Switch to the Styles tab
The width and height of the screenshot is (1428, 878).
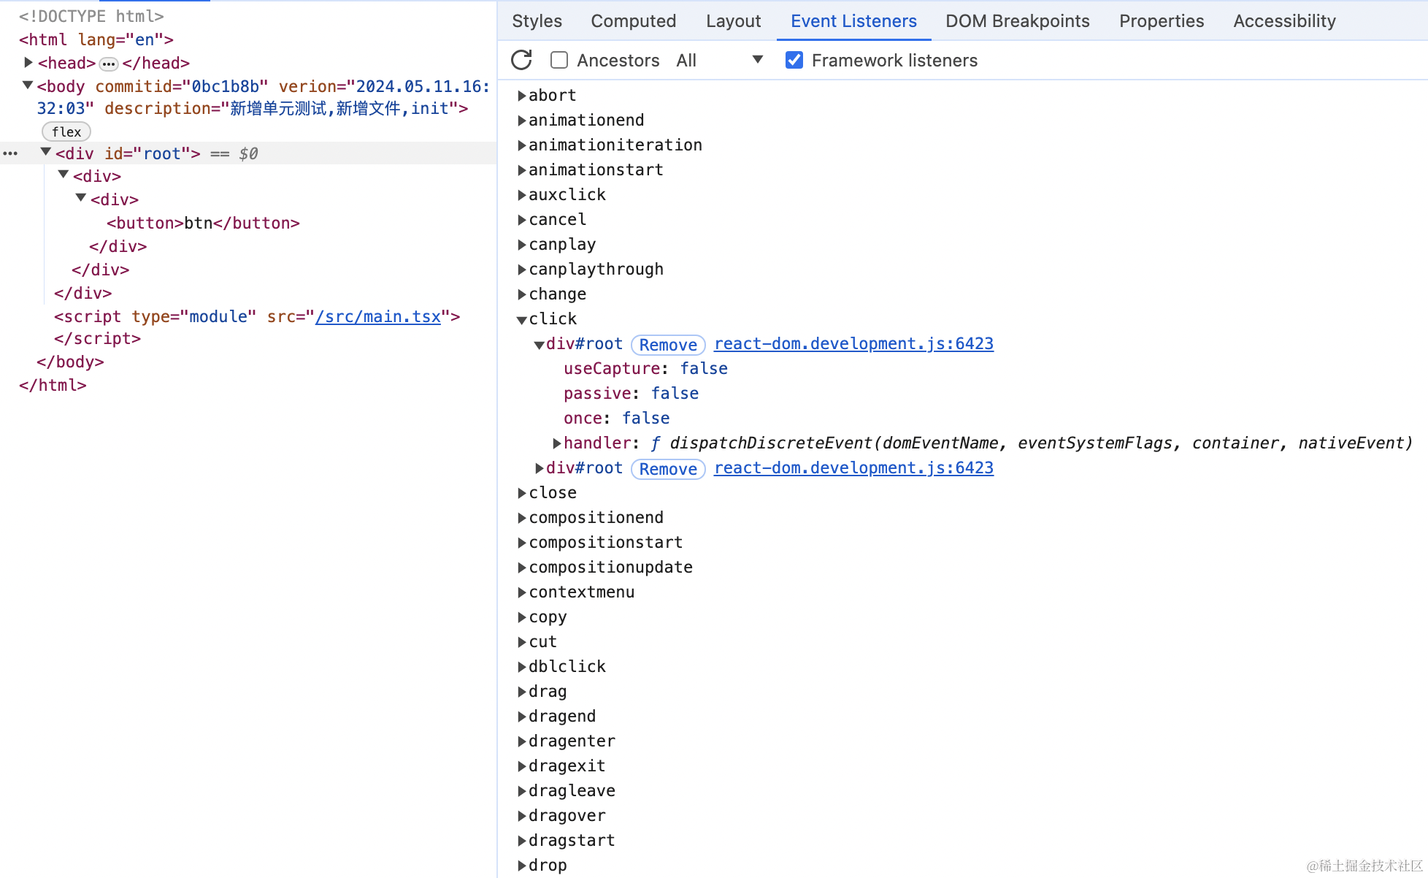point(537,21)
